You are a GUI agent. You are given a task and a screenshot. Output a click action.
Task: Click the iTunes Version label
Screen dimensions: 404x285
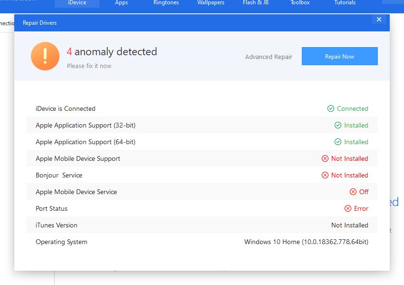coord(57,225)
